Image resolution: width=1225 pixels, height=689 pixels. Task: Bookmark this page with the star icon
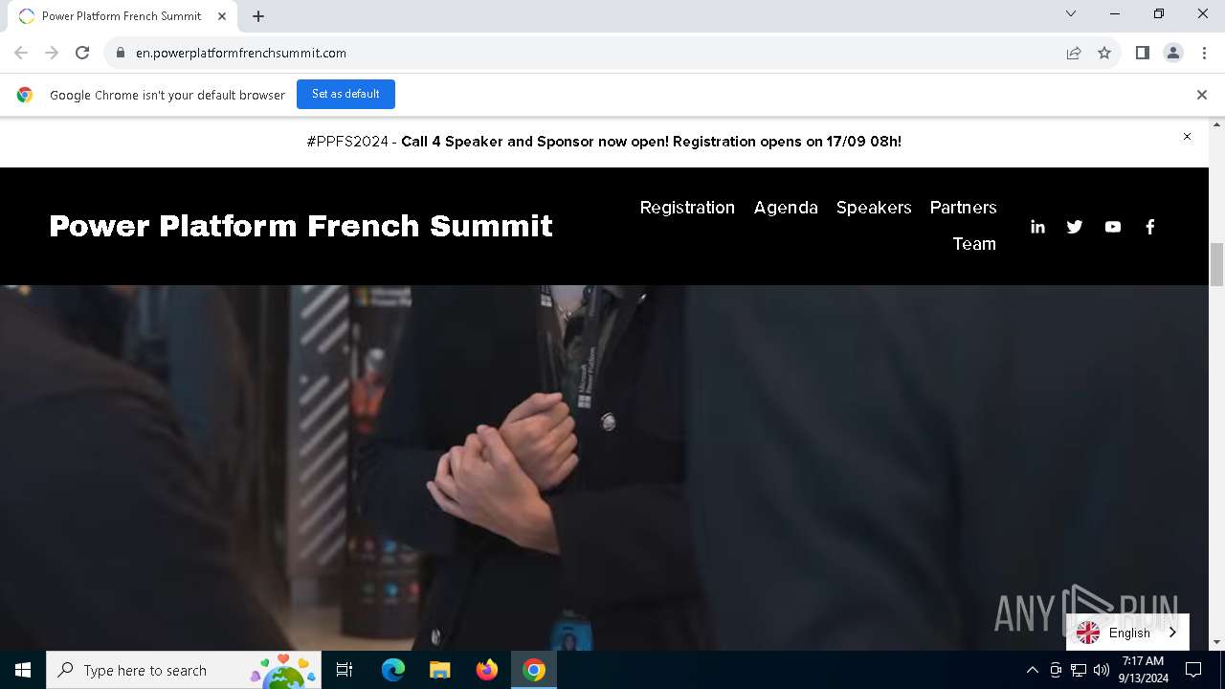coord(1104,53)
